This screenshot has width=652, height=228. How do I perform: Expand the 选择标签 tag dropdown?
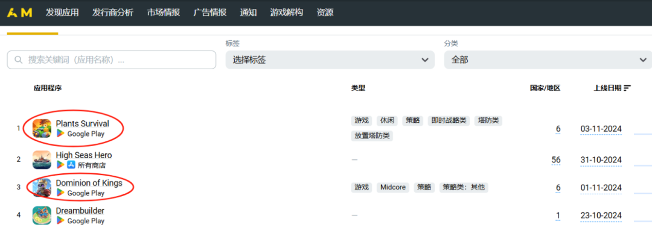click(330, 60)
